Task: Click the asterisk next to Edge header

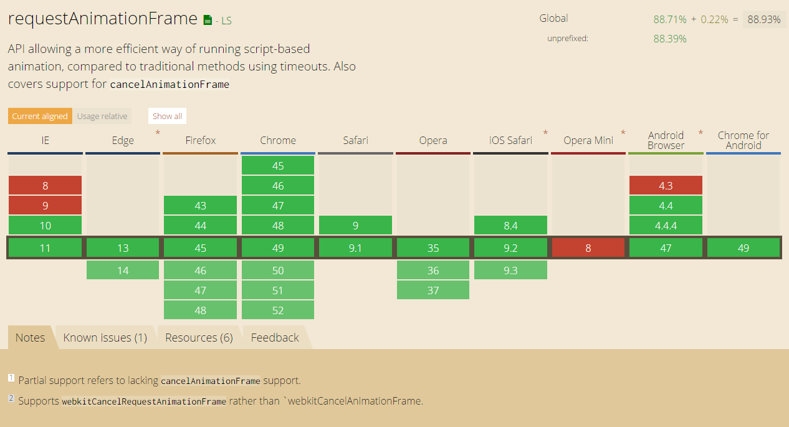Action: 158,133
